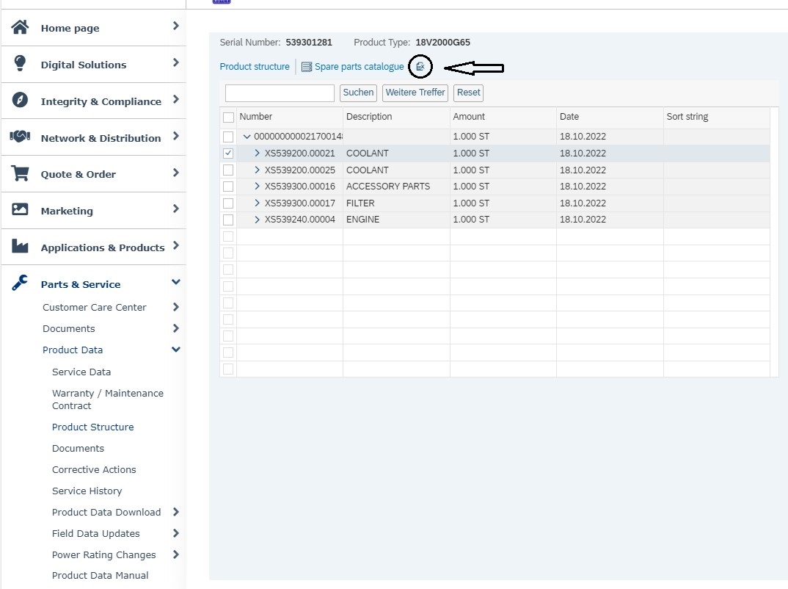Open the Network & Distribution menu item
Viewport: 788px width, 589px height.
tap(101, 138)
